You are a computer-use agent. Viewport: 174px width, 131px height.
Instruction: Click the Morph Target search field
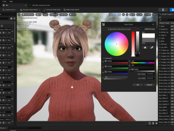167,20
